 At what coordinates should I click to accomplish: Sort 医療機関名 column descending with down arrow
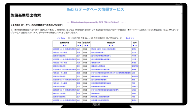click(x=66, y=45)
